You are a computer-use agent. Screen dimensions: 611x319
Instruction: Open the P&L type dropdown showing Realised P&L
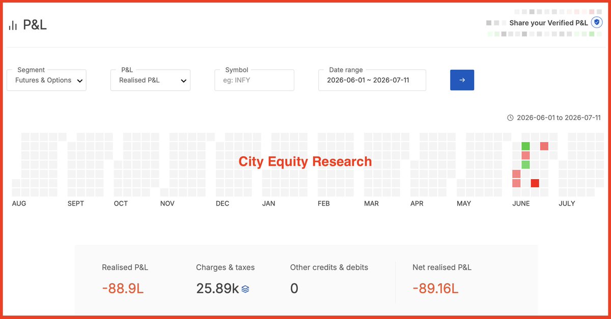pyautogui.click(x=150, y=80)
